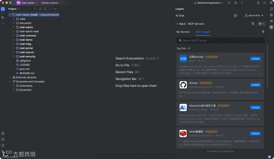Open the Version control dropdown

click(x=50, y=3)
